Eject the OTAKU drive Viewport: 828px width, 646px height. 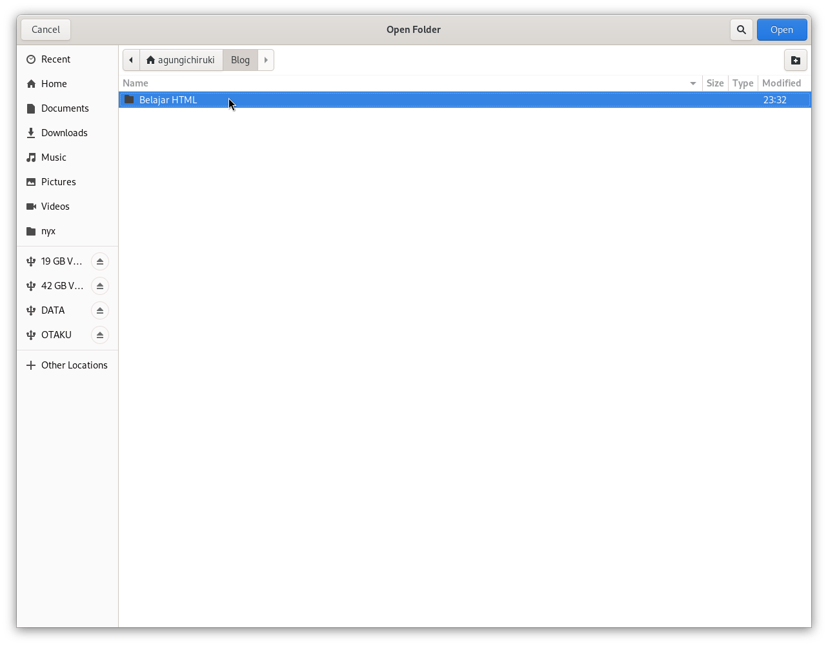[100, 335]
